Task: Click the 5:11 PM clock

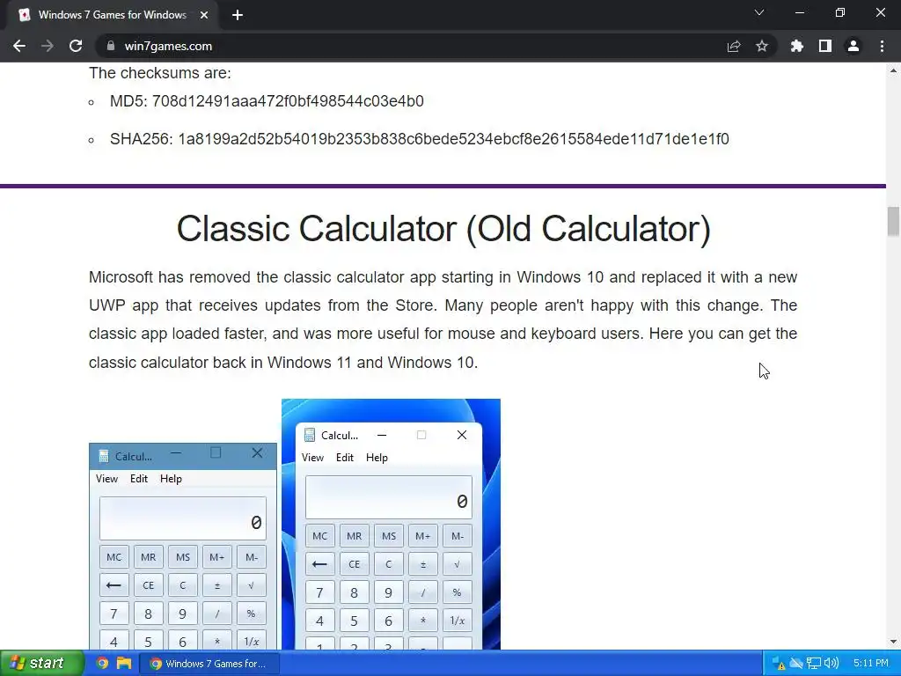Action: click(870, 664)
